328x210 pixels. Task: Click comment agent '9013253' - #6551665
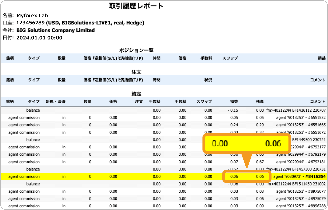(301, 125)
